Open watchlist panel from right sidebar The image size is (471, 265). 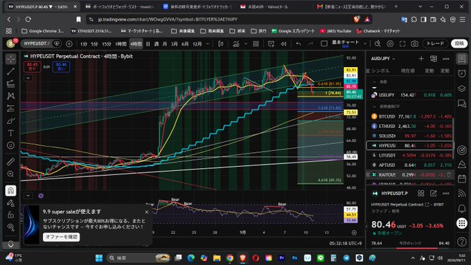pyautogui.click(x=462, y=59)
